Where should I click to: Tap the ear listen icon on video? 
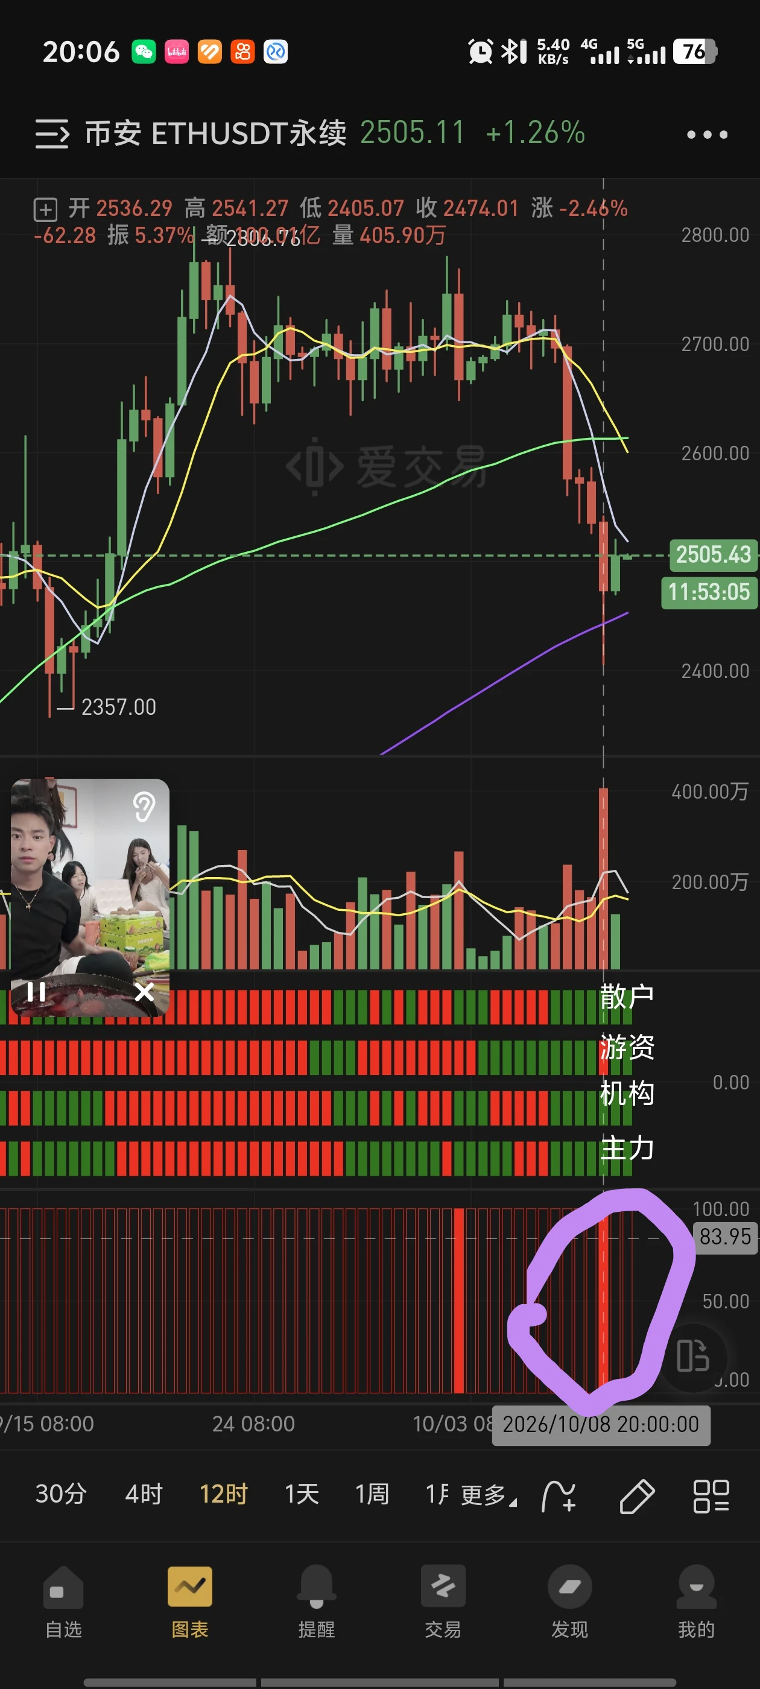144,806
